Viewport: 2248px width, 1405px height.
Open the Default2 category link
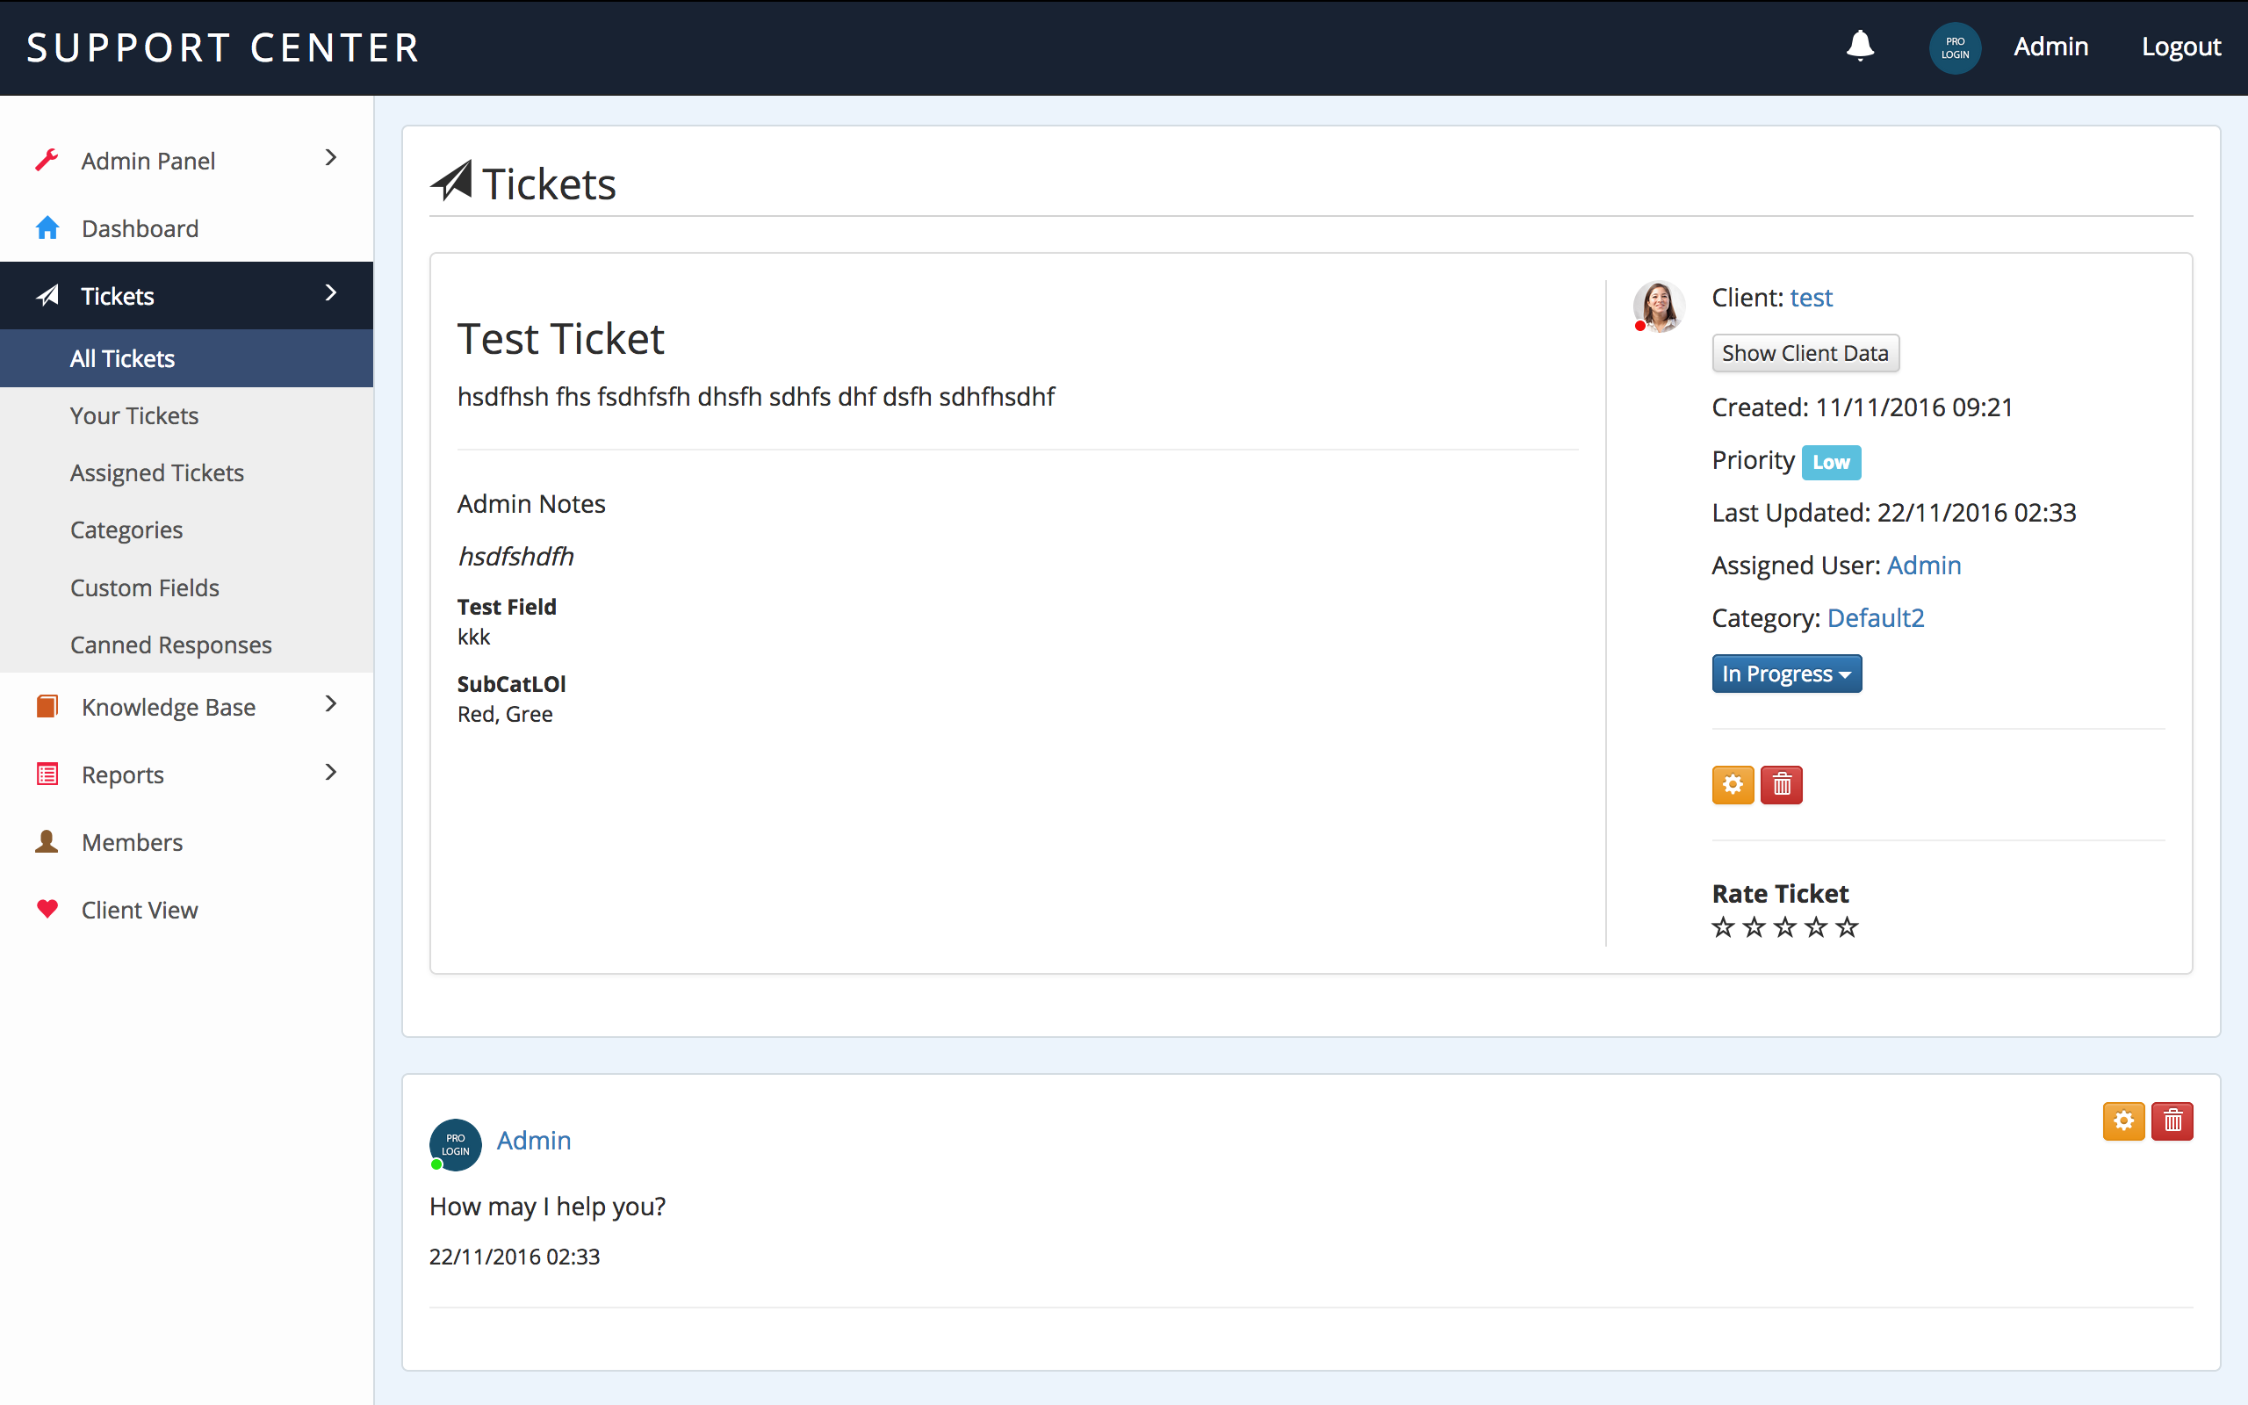pyautogui.click(x=1875, y=618)
